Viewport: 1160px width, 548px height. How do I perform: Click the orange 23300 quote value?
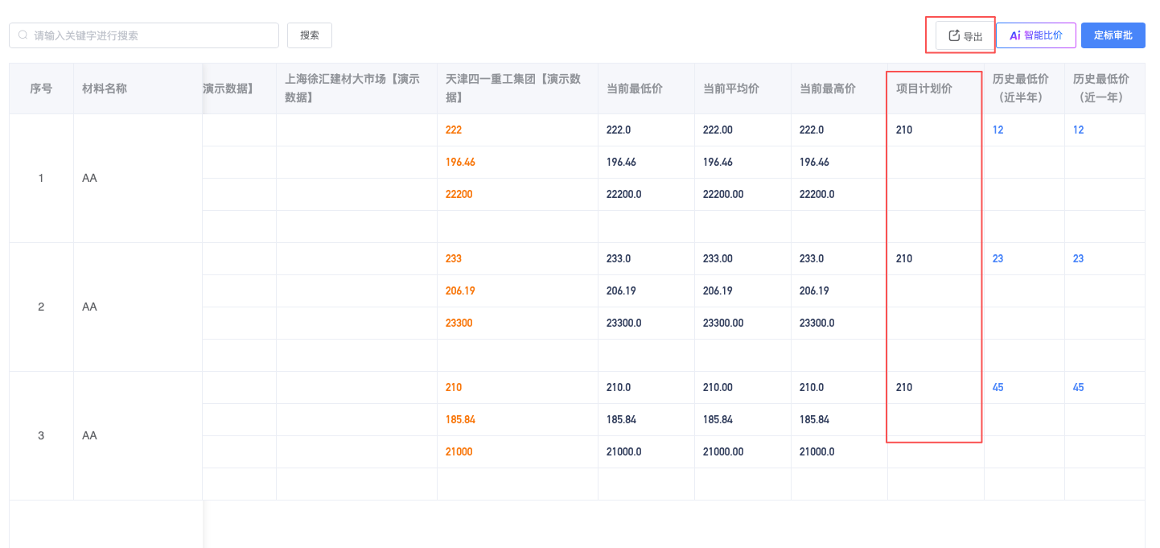pos(459,323)
